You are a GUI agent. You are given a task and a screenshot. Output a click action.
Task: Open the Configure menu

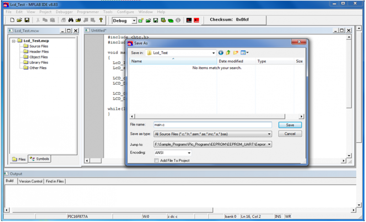pyautogui.click(x=125, y=12)
